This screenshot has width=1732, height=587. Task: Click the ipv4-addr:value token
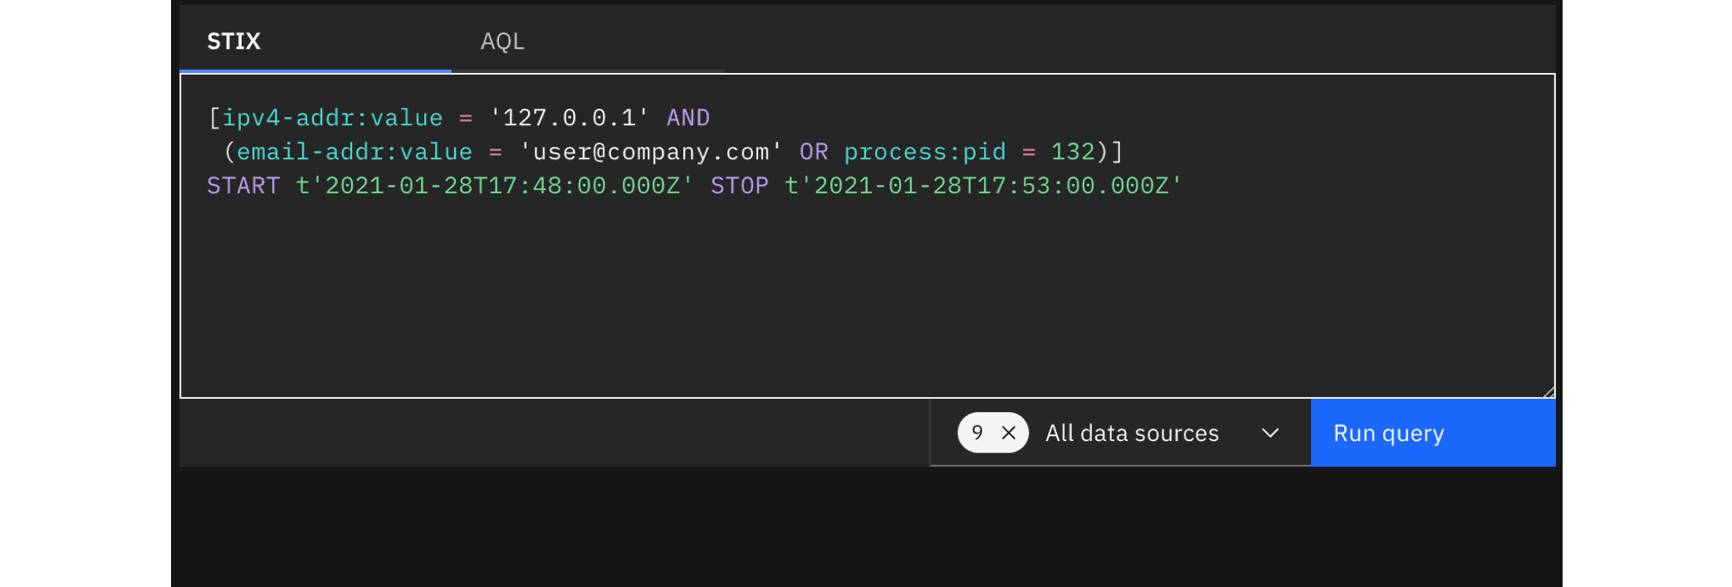[332, 118]
